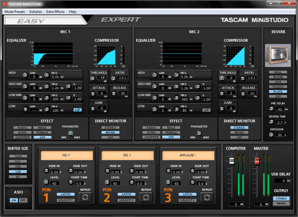The height and width of the screenshot is (217, 298).
Task: Turn ASIO ON
Action: click(14, 200)
